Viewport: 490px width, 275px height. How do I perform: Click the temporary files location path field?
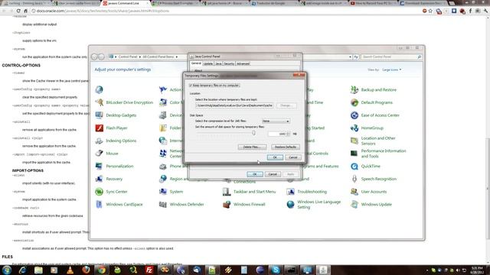pyautogui.click(x=234, y=105)
